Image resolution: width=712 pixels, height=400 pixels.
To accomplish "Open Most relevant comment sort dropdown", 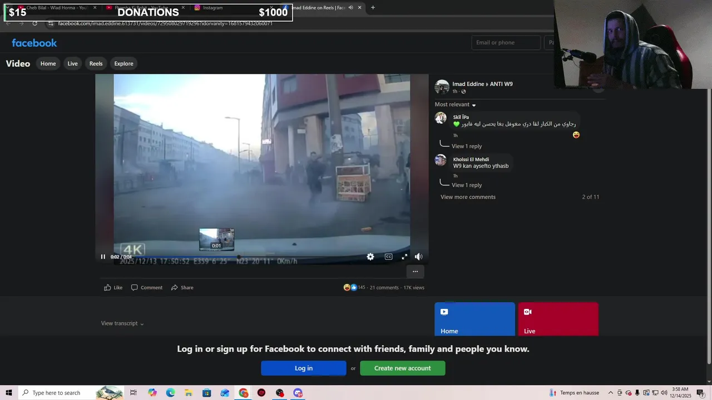I will (456, 104).
